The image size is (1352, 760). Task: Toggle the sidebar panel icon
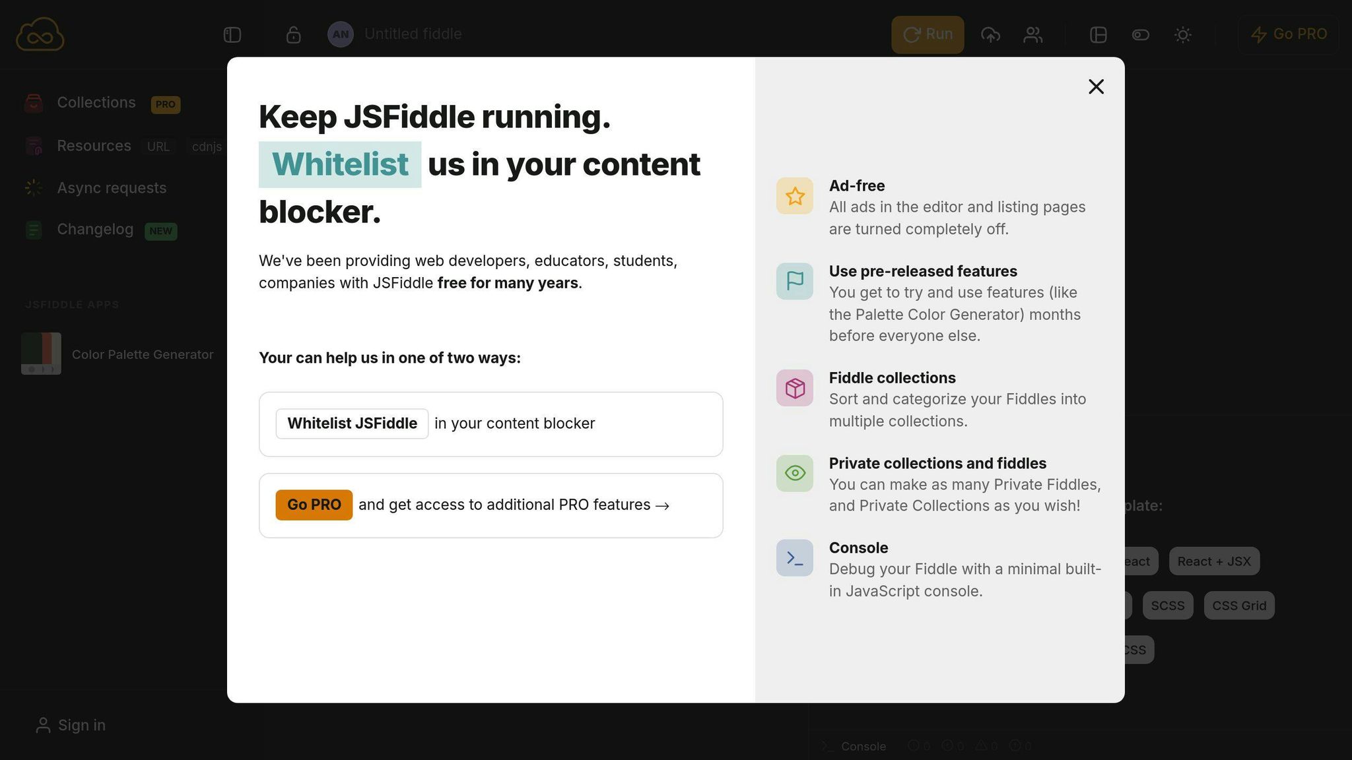(232, 34)
